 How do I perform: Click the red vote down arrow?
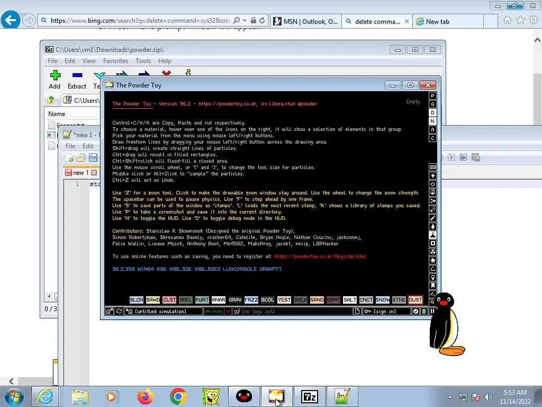click(228, 312)
